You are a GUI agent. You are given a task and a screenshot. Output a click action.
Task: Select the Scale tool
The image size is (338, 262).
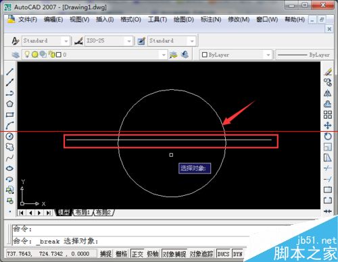328,147
